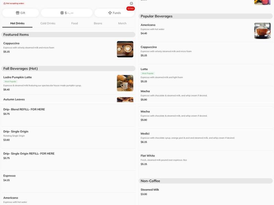Click the Autumn Leaves item thumbnail
The width and height of the screenshot is (274, 205).
pos(125,99)
